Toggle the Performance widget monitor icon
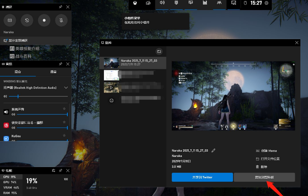 [191, 3]
